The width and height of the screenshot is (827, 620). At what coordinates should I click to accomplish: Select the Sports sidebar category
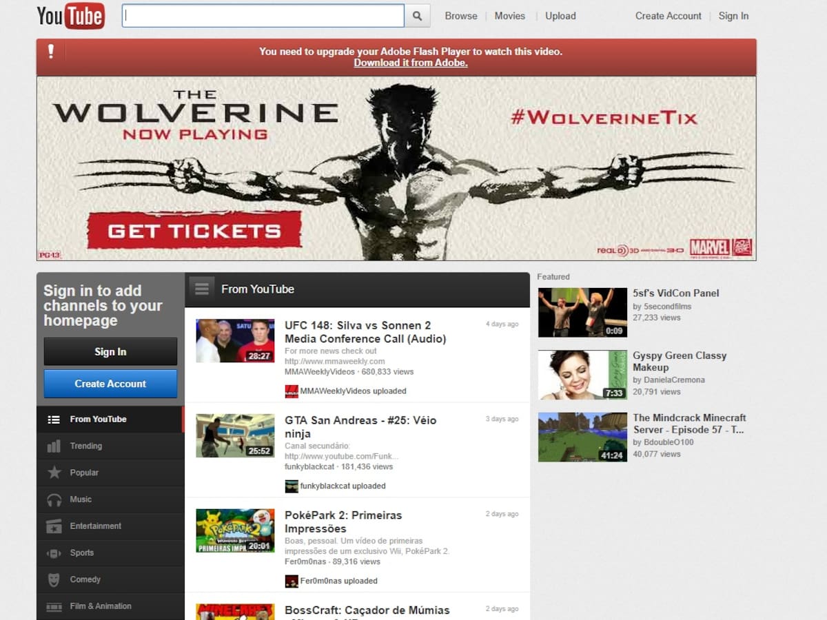pyautogui.click(x=110, y=553)
